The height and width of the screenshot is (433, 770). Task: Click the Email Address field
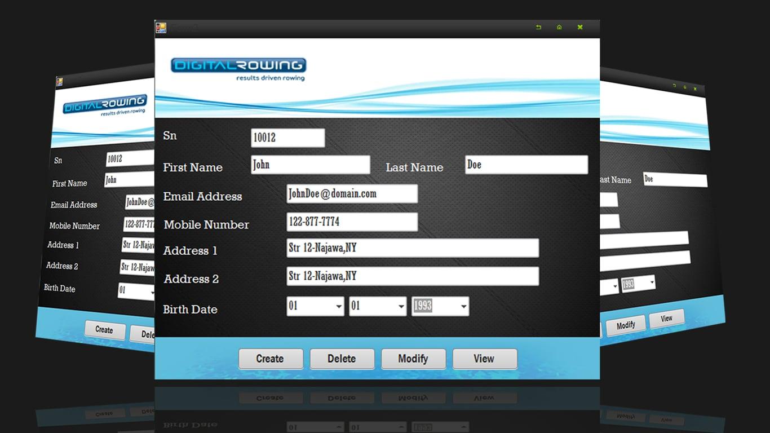click(351, 193)
